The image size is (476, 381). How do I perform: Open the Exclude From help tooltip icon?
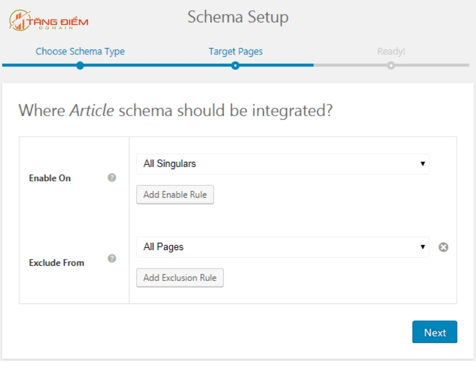pyautogui.click(x=112, y=259)
